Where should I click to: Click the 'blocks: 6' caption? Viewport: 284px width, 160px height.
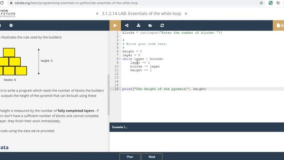coord(10,80)
